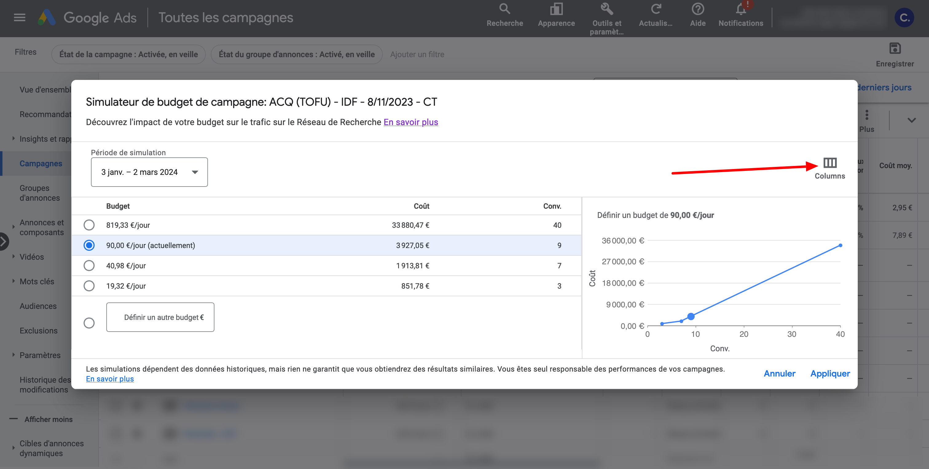Click Toutes les campagnes title
Image resolution: width=929 pixels, height=469 pixels.
(x=226, y=17)
